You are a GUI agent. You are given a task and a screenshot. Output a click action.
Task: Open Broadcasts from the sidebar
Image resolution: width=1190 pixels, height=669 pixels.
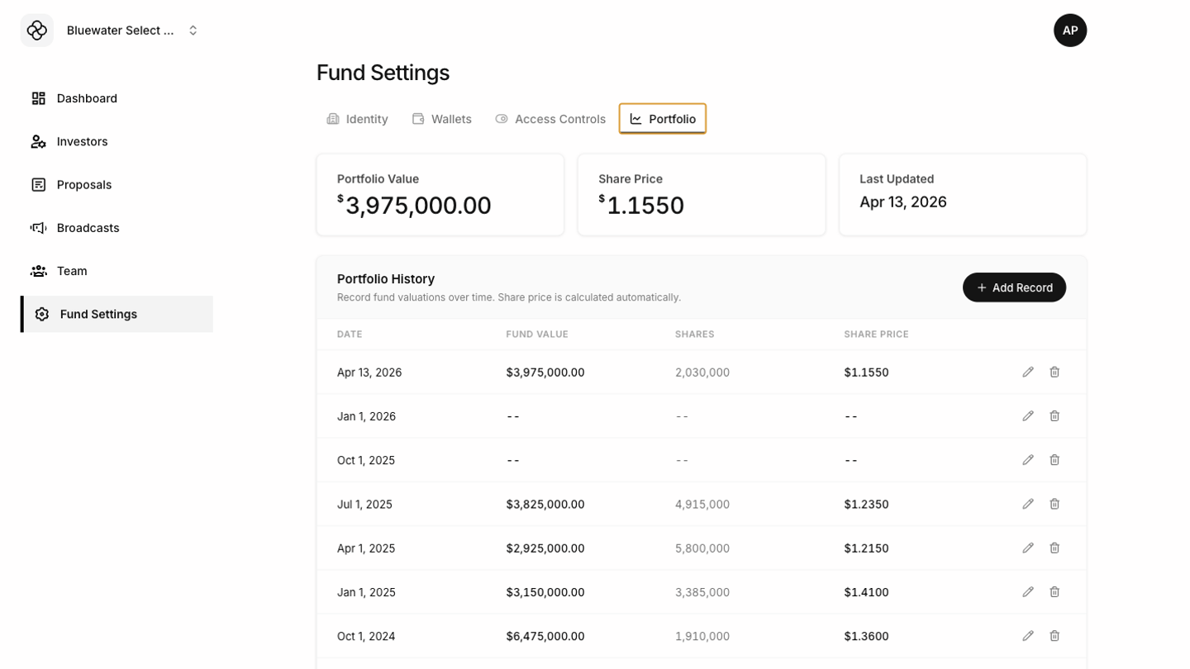(x=88, y=228)
